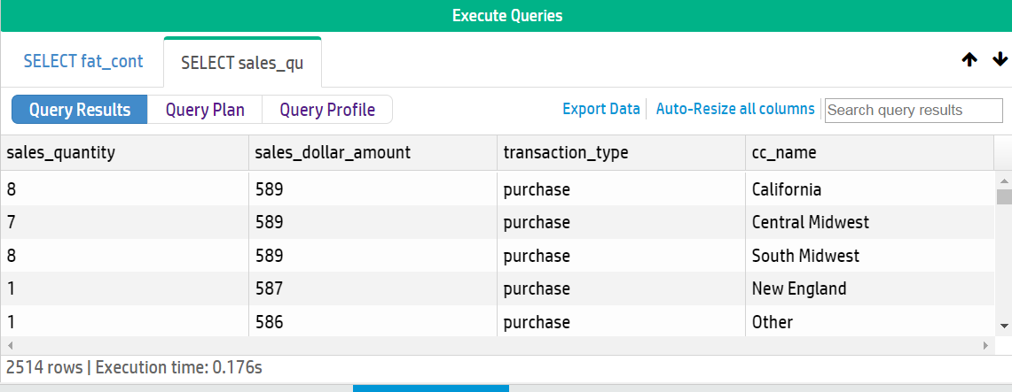Viewport: 1012px width, 392px height.
Task: Focus the Search query results field
Action: [913, 110]
